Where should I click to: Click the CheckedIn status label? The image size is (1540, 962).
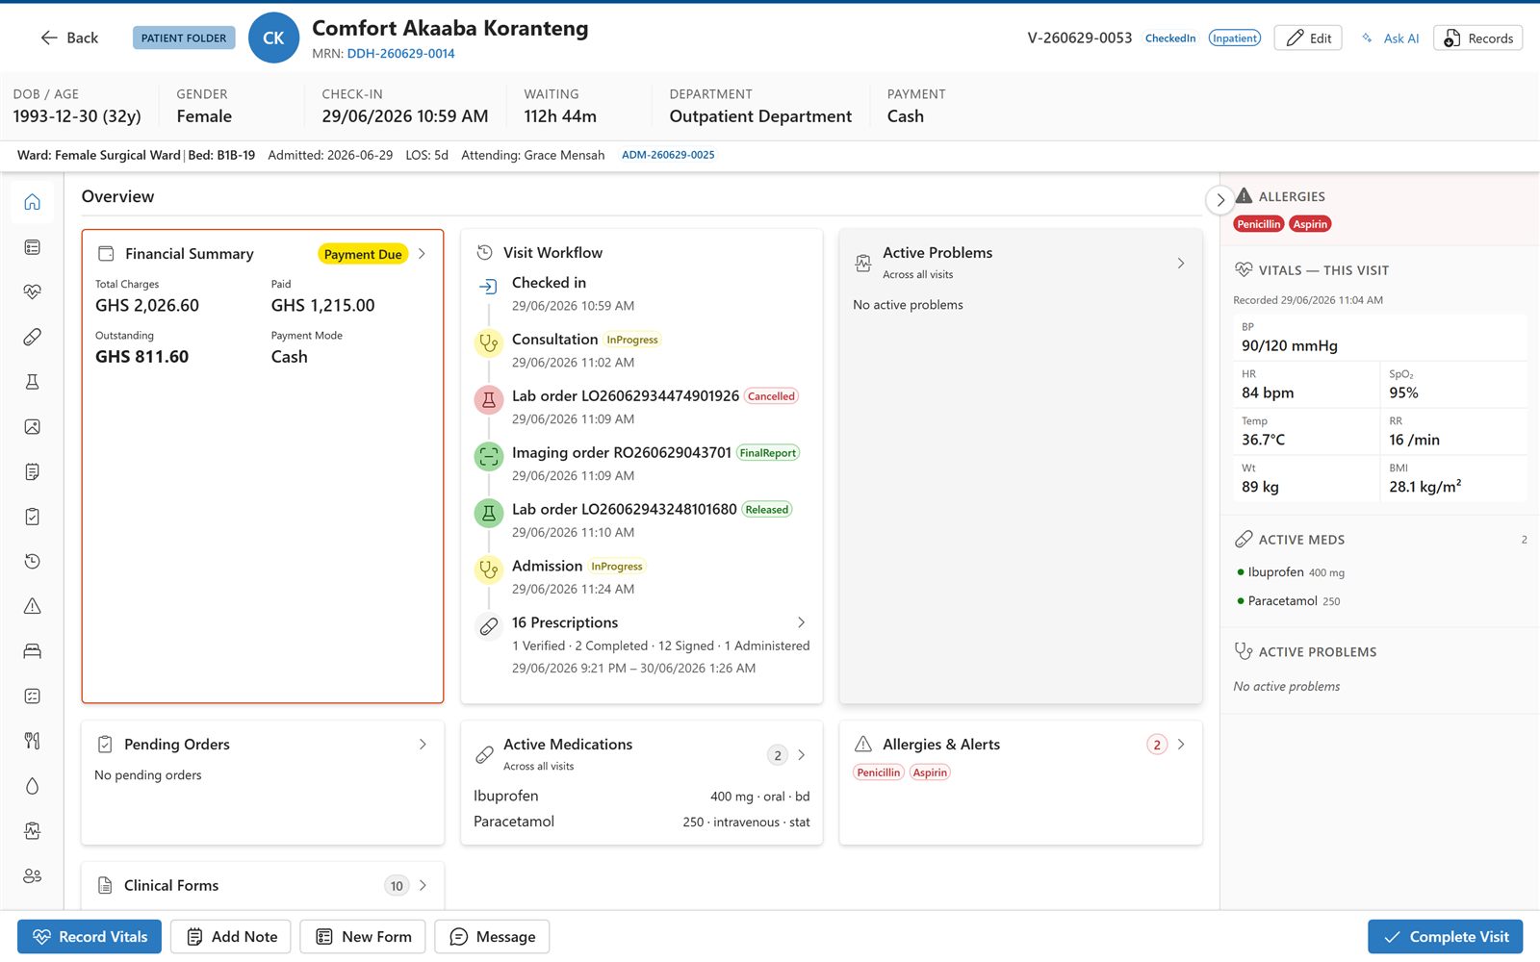click(1170, 38)
